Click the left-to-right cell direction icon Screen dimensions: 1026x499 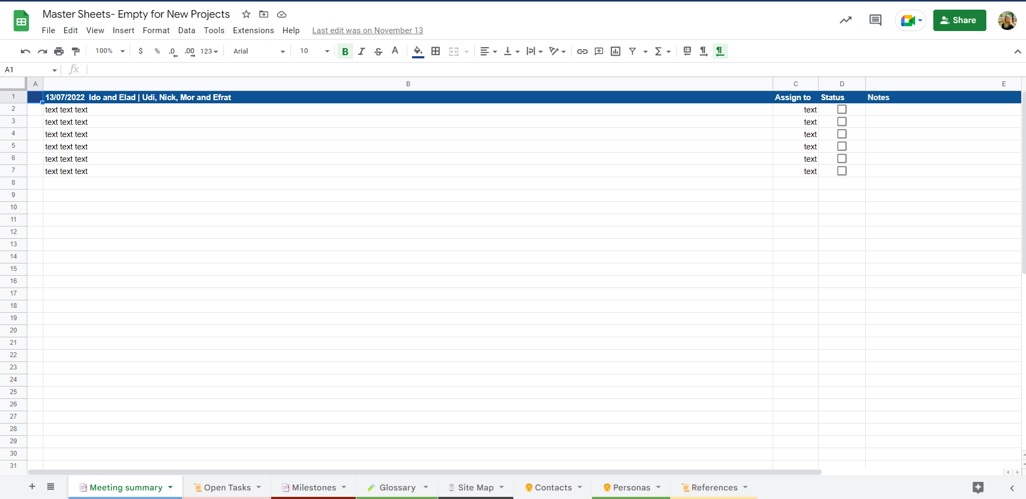(703, 51)
